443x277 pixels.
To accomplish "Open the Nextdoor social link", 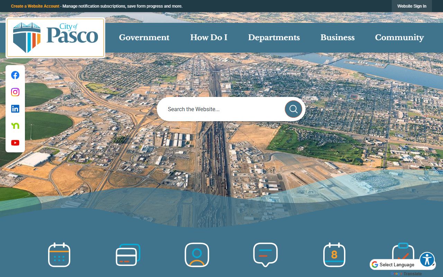I will pyautogui.click(x=15, y=126).
